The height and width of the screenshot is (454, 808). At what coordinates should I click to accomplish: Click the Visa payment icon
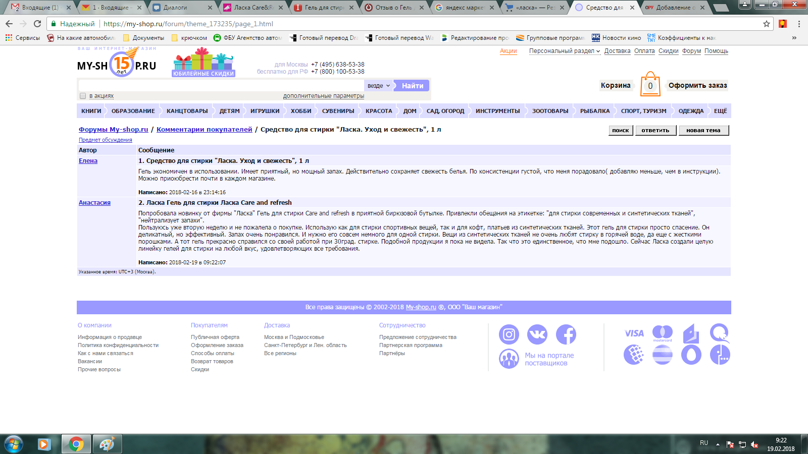click(x=634, y=333)
